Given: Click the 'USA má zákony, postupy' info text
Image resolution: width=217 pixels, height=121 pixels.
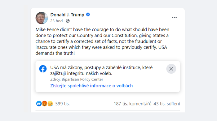Looking at the screenshot, I should pos(101,67).
